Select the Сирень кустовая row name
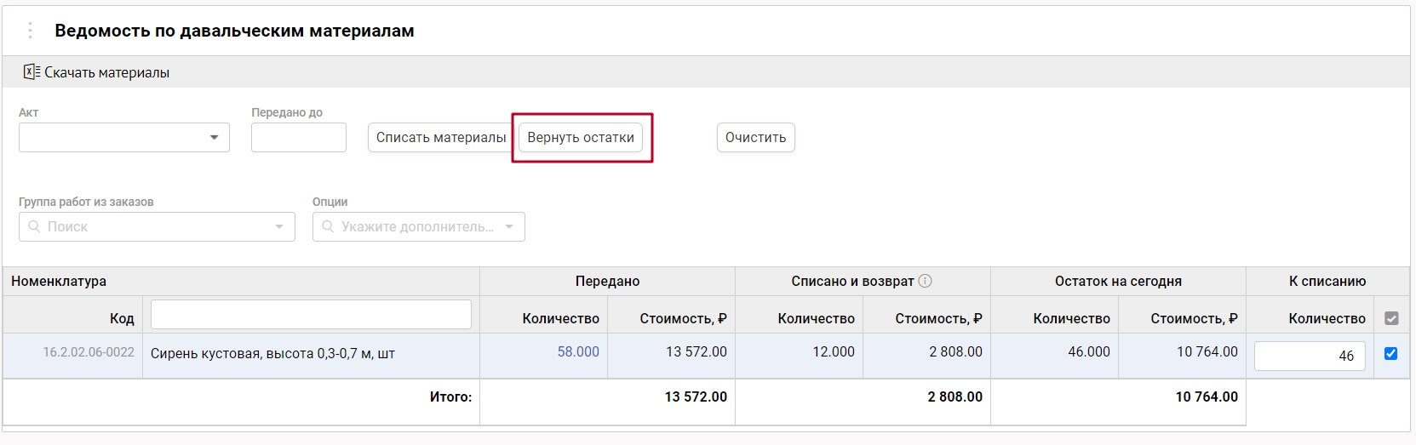Screen dimensions: 1416x445 coord(272,353)
